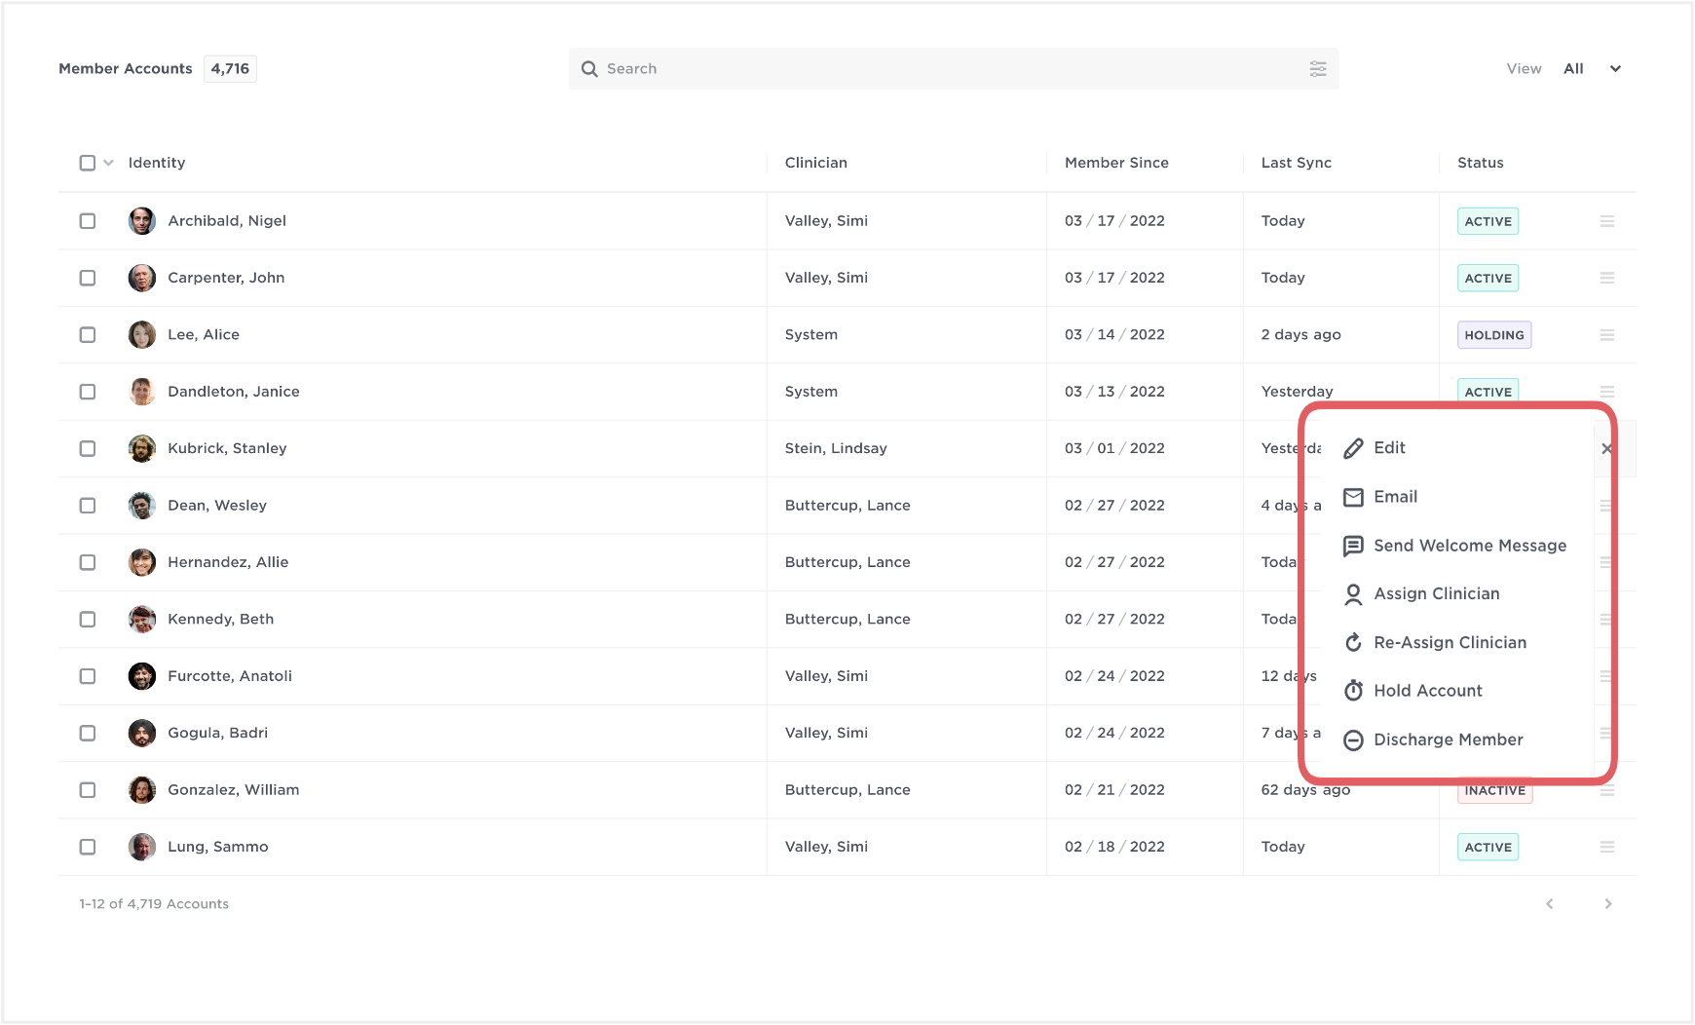Click the circular arrow Re-Assign Clinician icon

click(1353, 643)
